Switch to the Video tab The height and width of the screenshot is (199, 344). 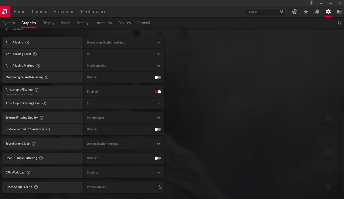[66, 23]
